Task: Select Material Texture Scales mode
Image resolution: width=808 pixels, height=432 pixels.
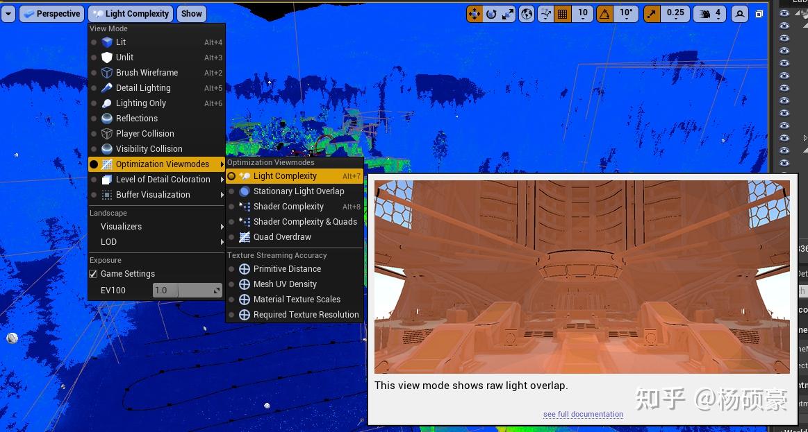Action: [295, 300]
